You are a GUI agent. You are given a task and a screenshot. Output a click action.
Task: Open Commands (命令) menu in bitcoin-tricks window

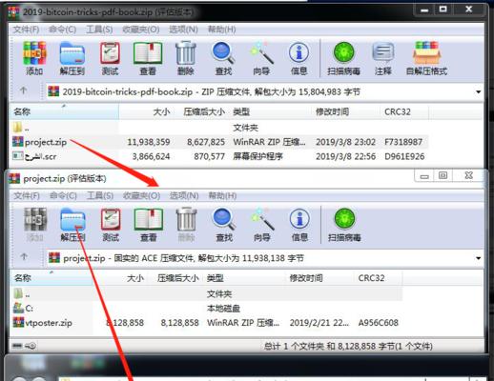point(62,30)
